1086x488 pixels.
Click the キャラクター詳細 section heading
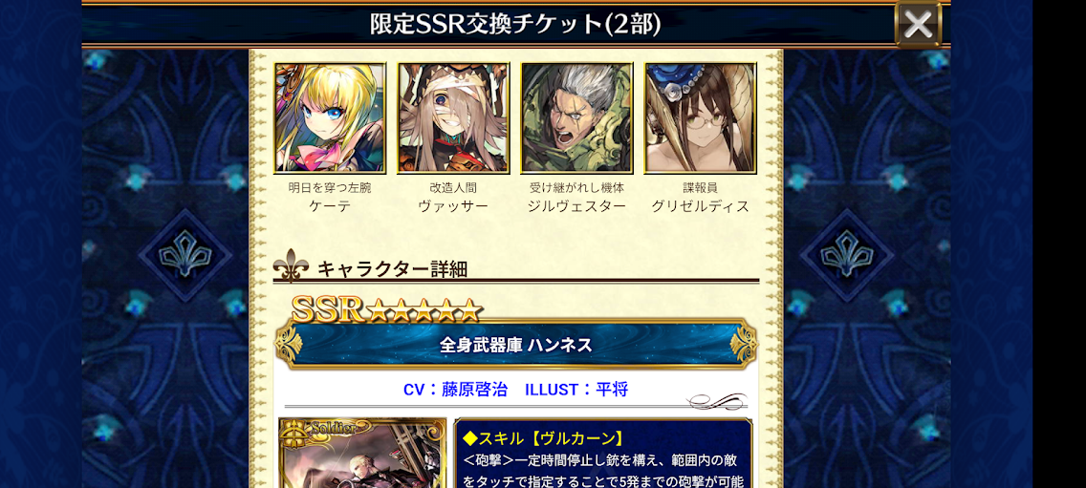click(x=392, y=268)
